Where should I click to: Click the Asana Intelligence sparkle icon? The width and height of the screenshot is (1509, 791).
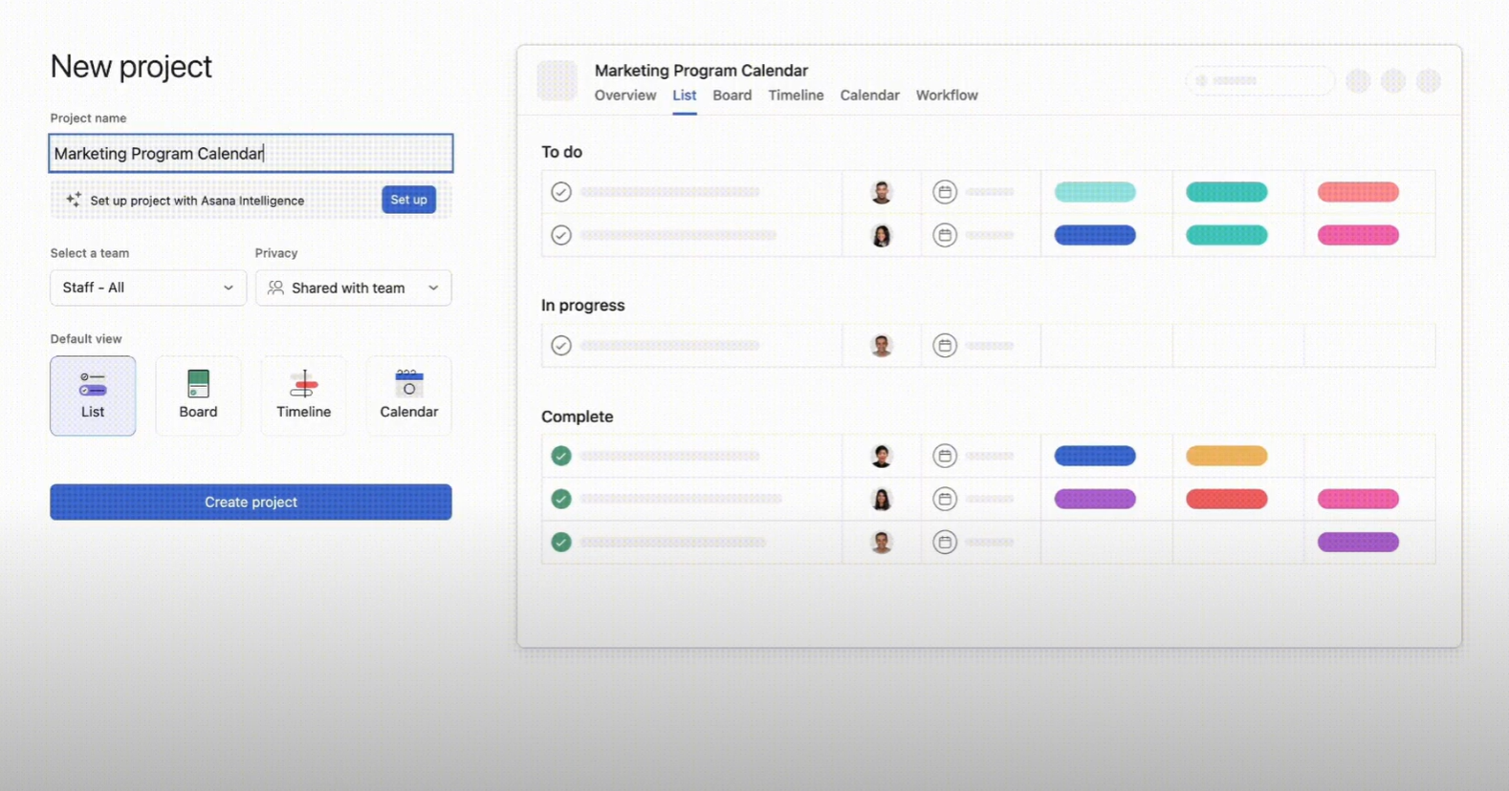tap(74, 200)
